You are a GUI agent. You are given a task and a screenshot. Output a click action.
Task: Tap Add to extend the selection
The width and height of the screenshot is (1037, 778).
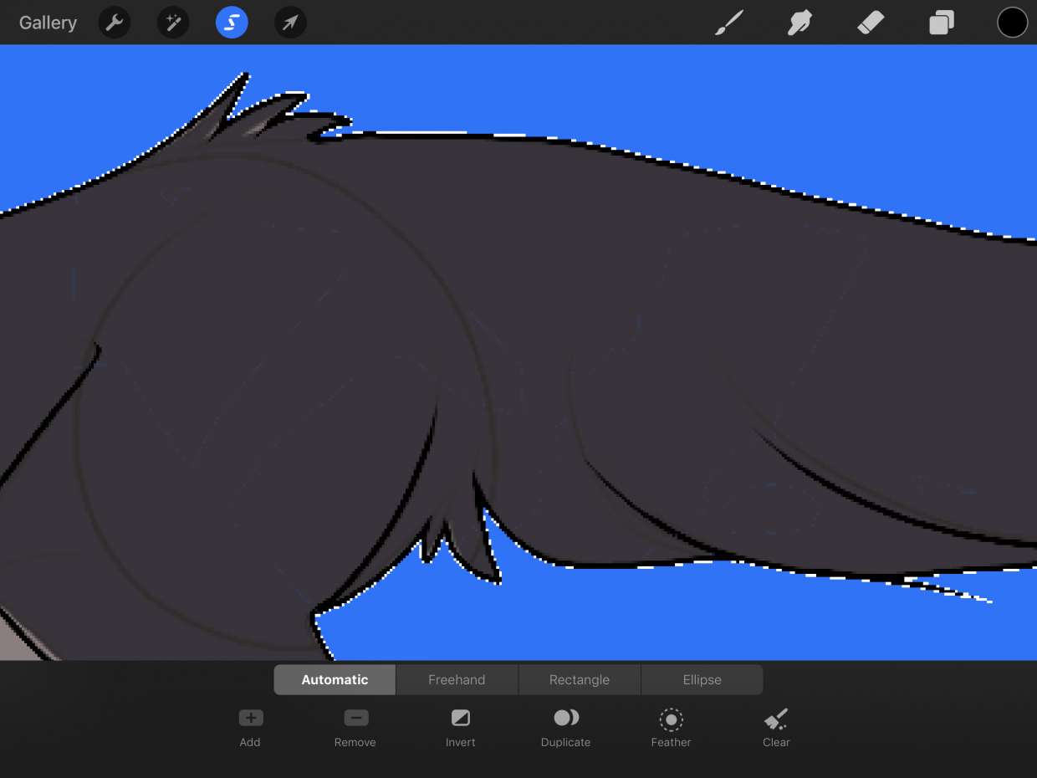tap(250, 728)
